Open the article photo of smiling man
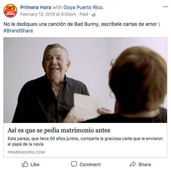The height and width of the screenshot is (171, 171). click(x=85, y=80)
